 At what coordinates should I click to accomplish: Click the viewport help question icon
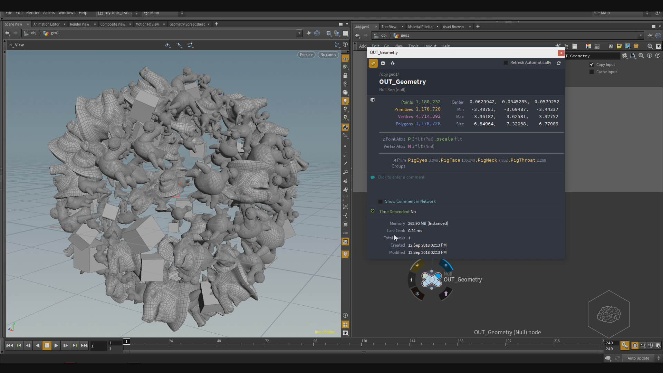pyautogui.click(x=345, y=45)
